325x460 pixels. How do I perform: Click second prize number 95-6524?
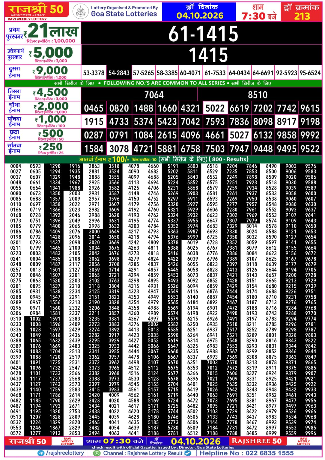click(310, 73)
